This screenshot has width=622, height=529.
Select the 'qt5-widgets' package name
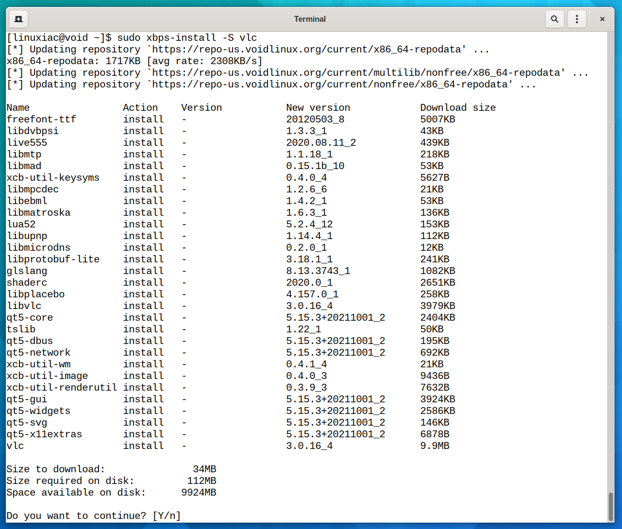click(x=39, y=411)
